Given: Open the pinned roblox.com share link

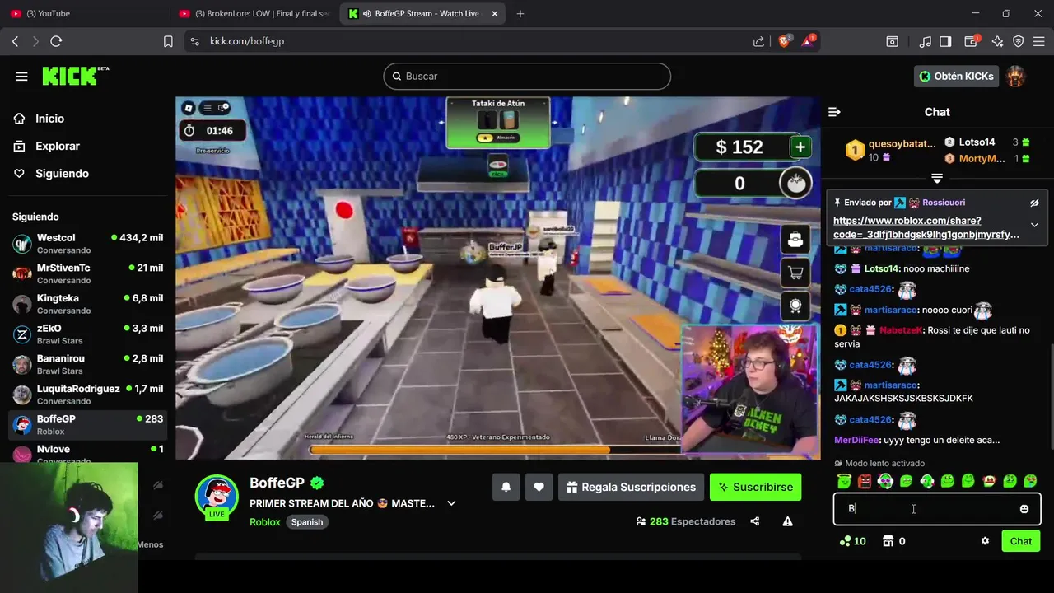Looking at the screenshot, I should (926, 227).
